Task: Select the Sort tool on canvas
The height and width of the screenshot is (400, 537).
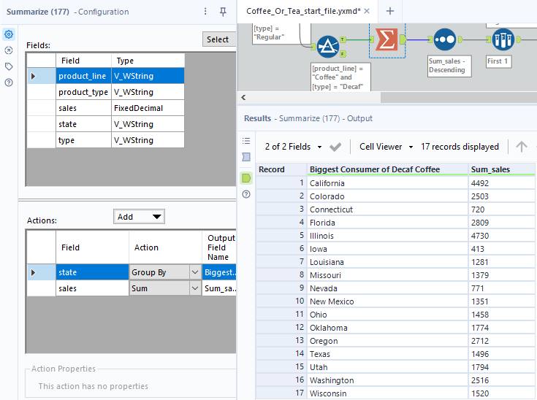Action: (444, 39)
